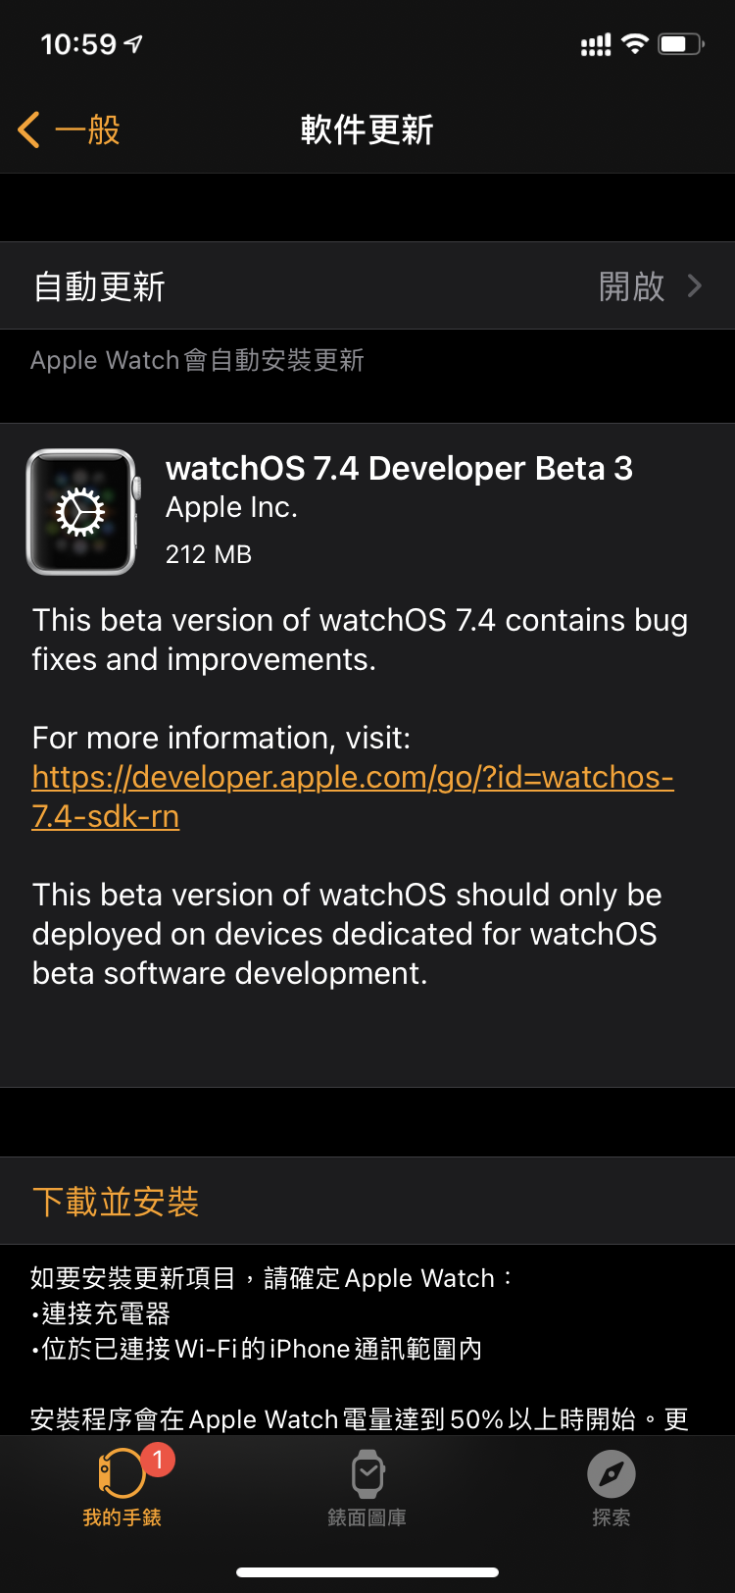
Task: Open the 自動更新 開啟 setting value
Action: tap(632, 286)
